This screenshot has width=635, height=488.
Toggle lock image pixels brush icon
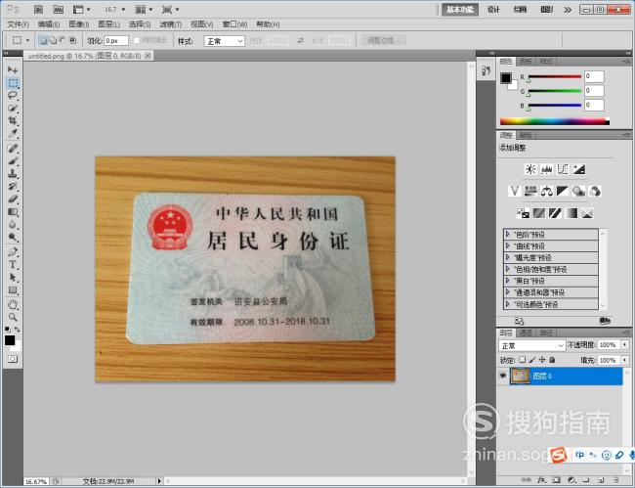pyautogui.click(x=532, y=360)
